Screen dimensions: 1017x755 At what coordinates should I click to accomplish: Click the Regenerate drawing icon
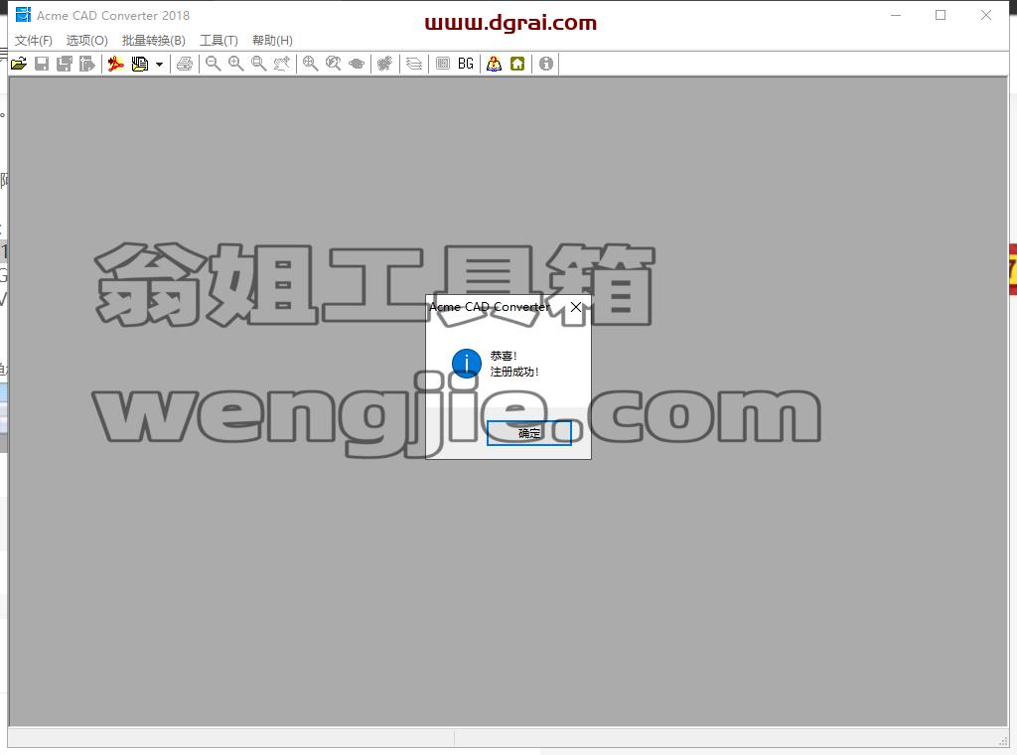click(x=384, y=64)
